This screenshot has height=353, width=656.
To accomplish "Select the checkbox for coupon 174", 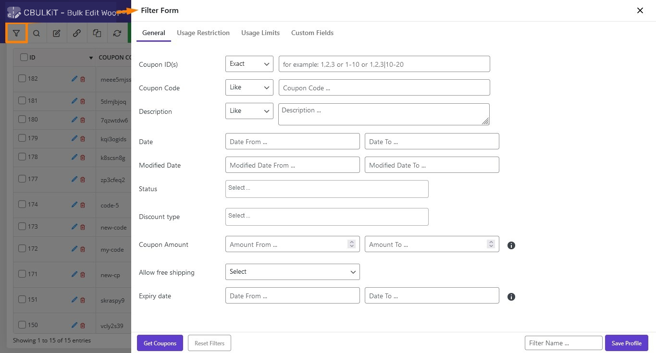I will pyautogui.click(x=22, y=205).
